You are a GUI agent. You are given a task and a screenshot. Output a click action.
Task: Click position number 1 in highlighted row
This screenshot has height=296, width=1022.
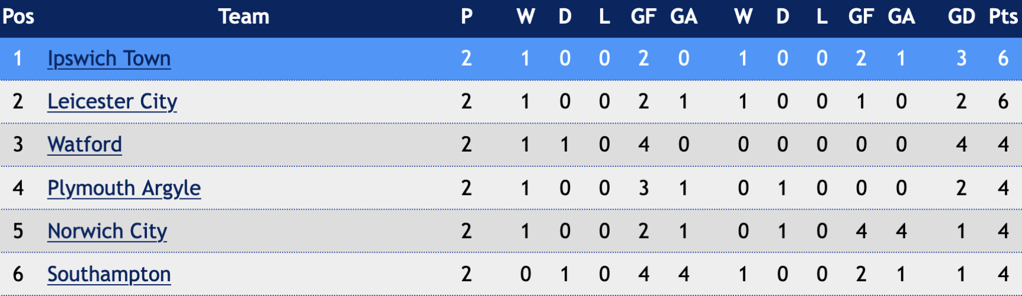click(18, 59)
